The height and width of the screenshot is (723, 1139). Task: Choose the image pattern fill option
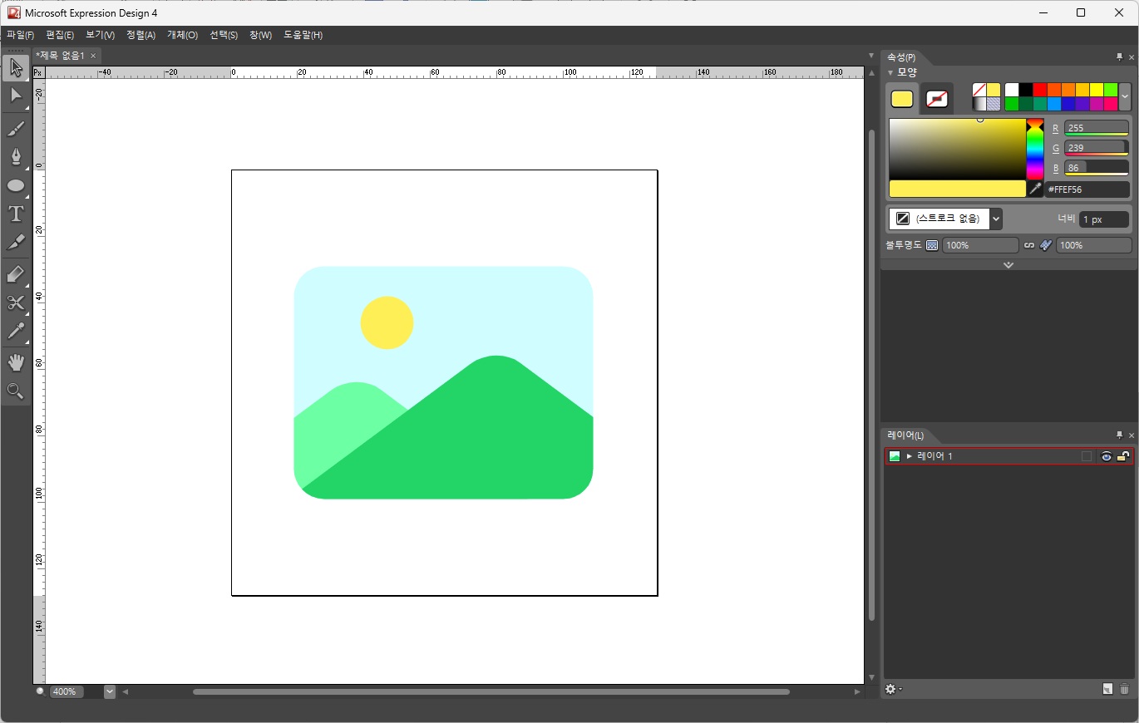(x=994, y=104)
